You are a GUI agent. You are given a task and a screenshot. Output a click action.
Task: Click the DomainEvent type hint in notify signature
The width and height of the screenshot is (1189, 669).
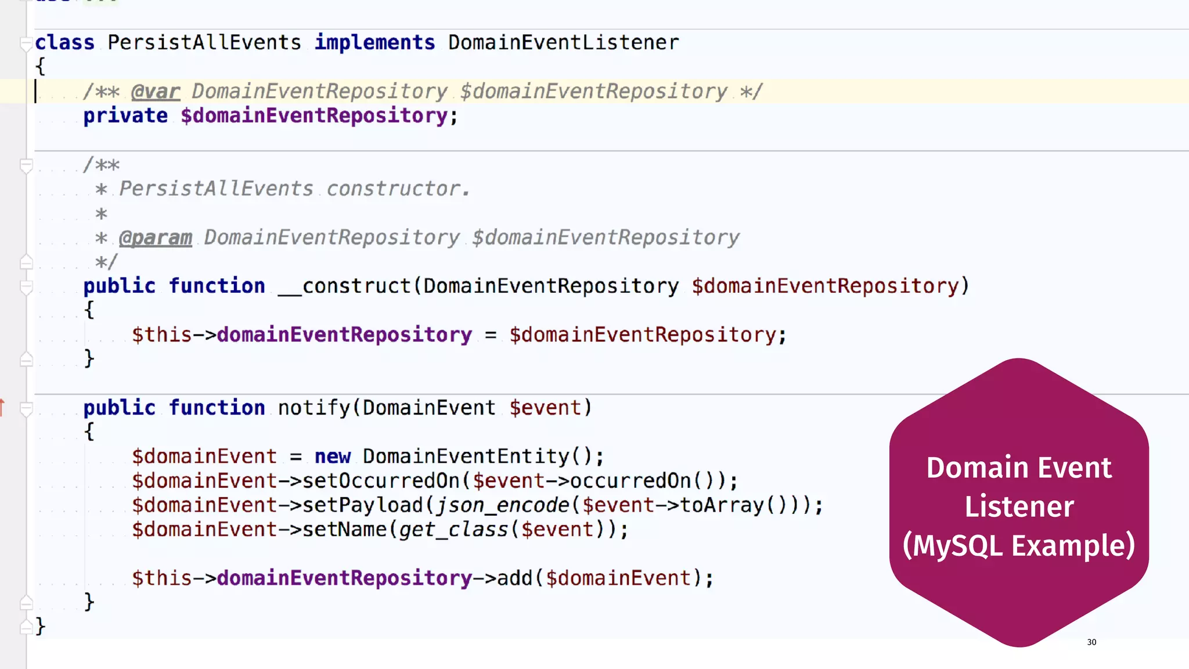(x=429, y=408)
